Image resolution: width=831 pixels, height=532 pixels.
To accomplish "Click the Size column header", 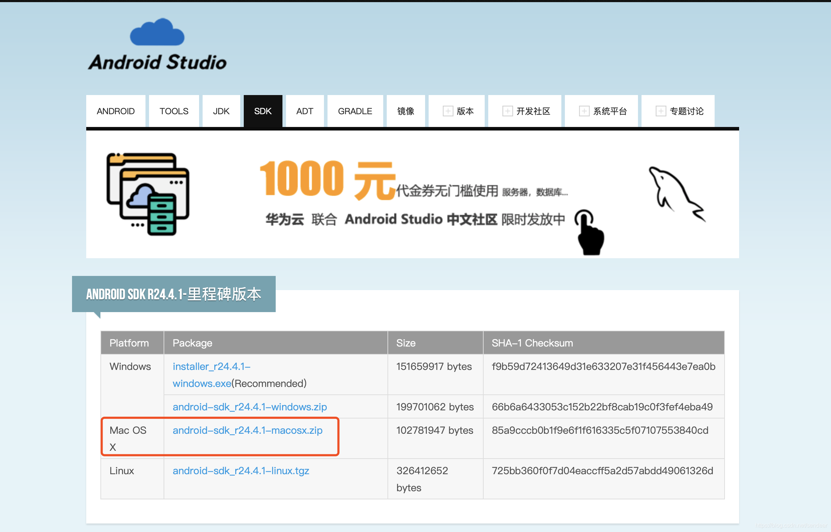I will [x=435, y=343].
